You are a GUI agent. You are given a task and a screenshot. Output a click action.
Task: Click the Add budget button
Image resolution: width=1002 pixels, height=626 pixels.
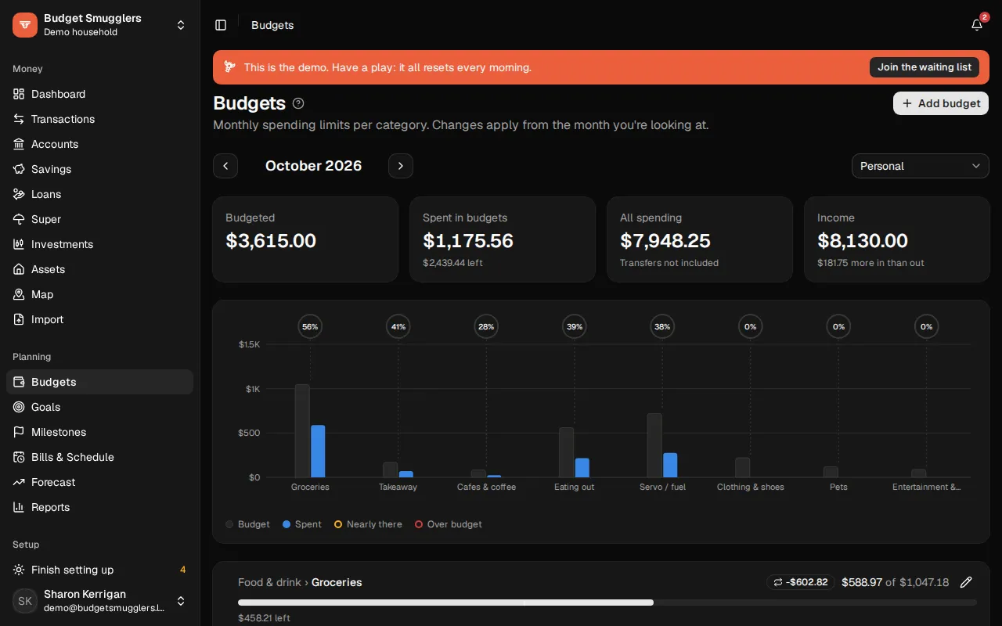point(941,103)
